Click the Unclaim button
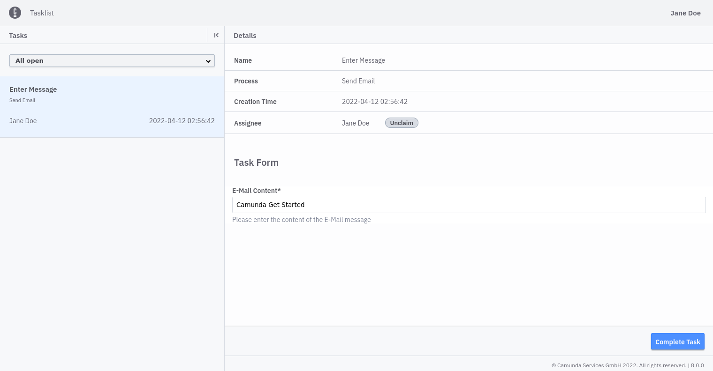This screenshot has height=371, width=713. [x=402, y=123]
